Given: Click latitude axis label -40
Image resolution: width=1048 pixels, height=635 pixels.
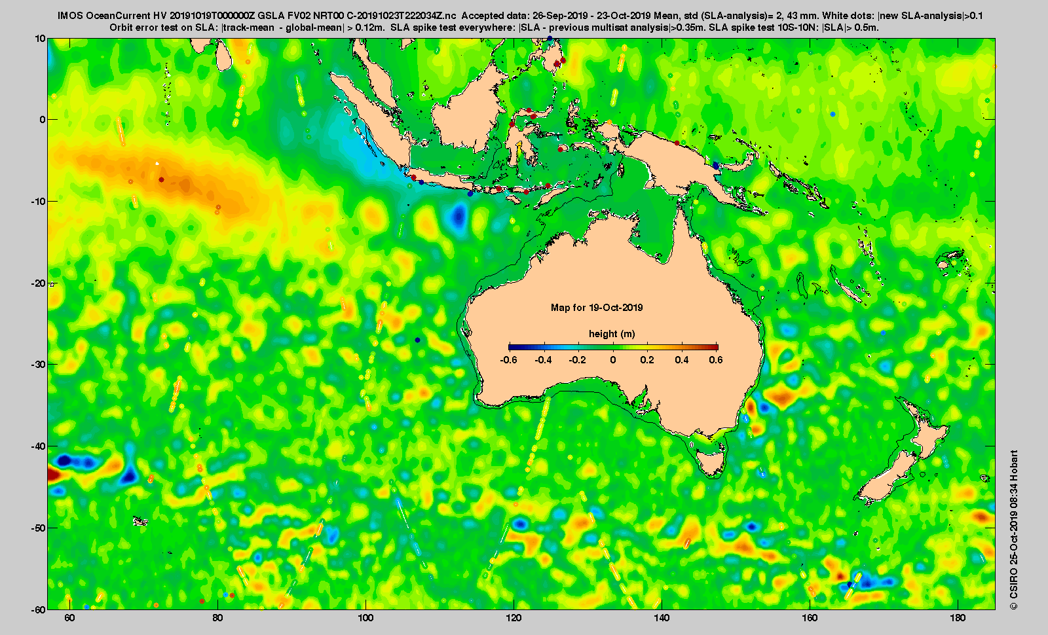Looking at the screenshot, I should click(38, 446).
